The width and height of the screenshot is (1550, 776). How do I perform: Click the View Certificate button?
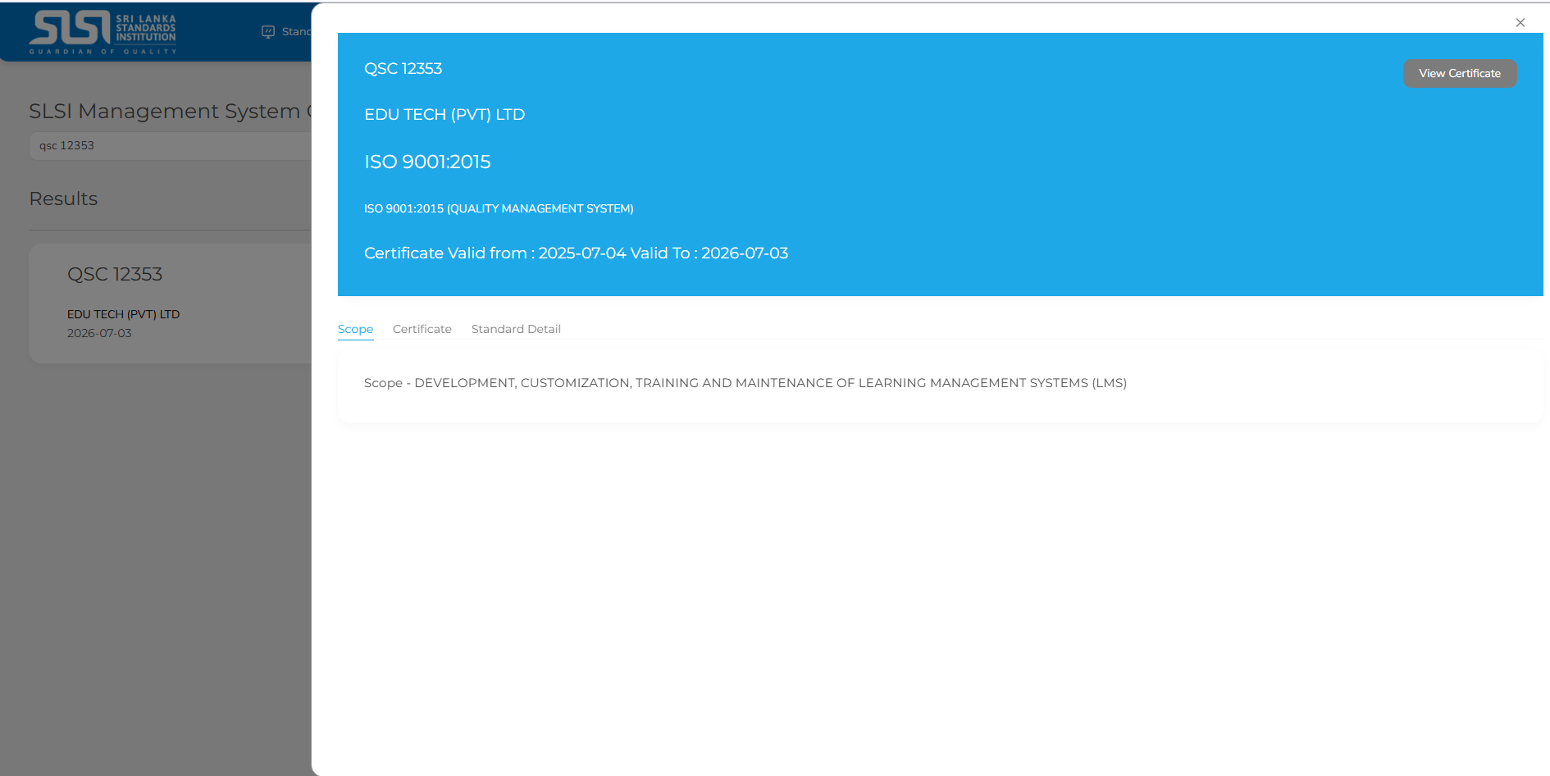(1459, 74)
